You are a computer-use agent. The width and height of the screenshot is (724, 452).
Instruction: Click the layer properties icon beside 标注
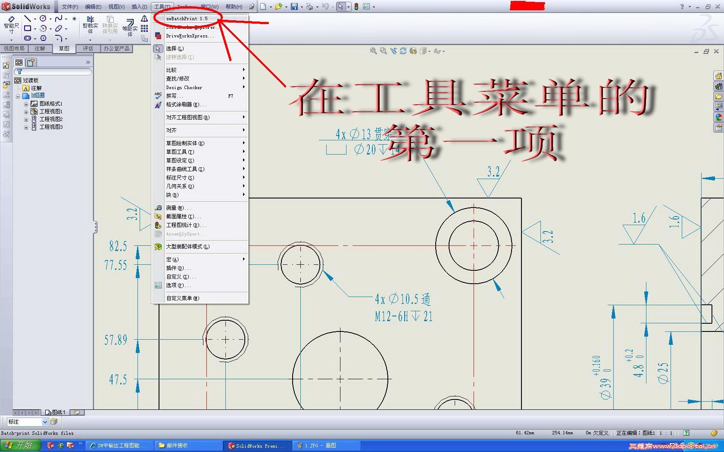[x=54, y=422]
